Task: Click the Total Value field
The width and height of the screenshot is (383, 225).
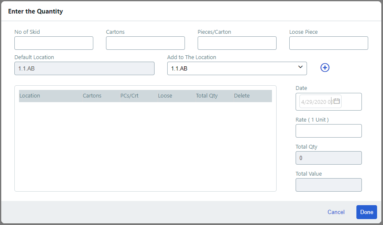Action: (x=329, y=185)
